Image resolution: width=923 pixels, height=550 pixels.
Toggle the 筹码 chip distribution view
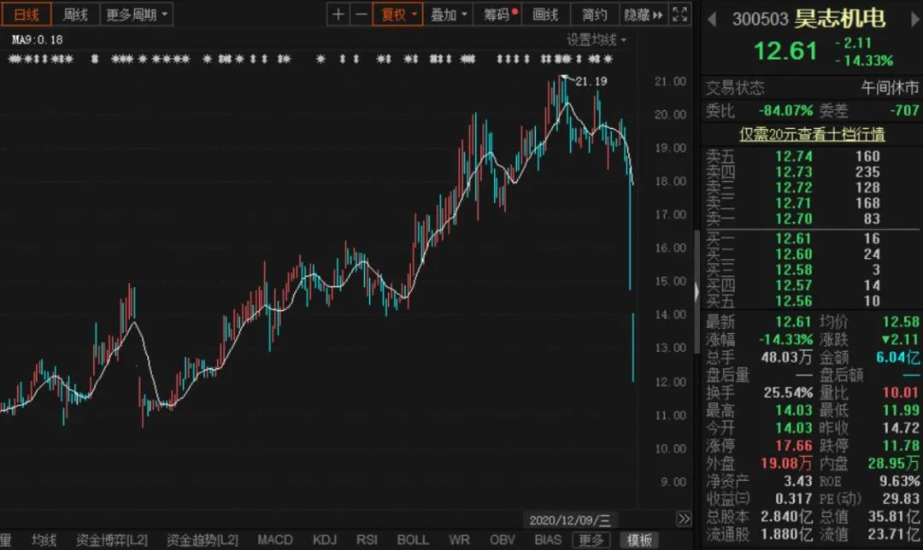499,15
